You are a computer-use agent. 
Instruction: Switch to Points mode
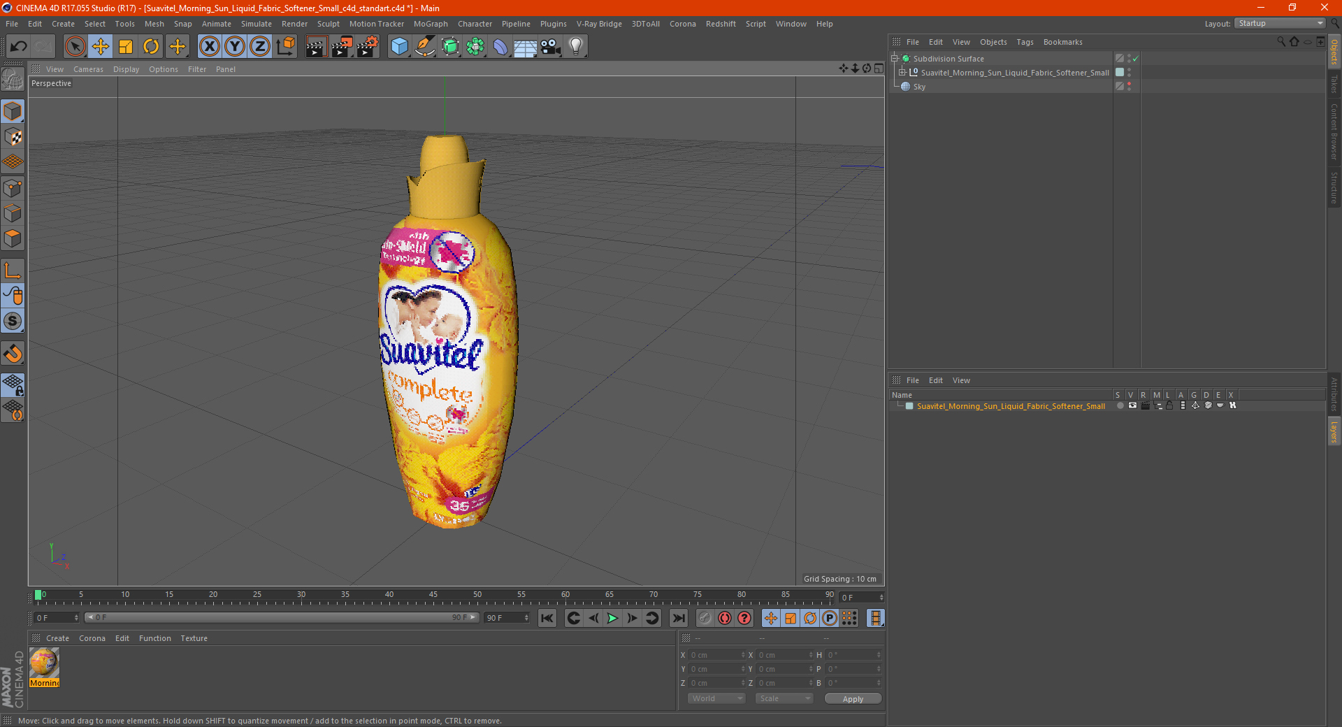[13, 188]
